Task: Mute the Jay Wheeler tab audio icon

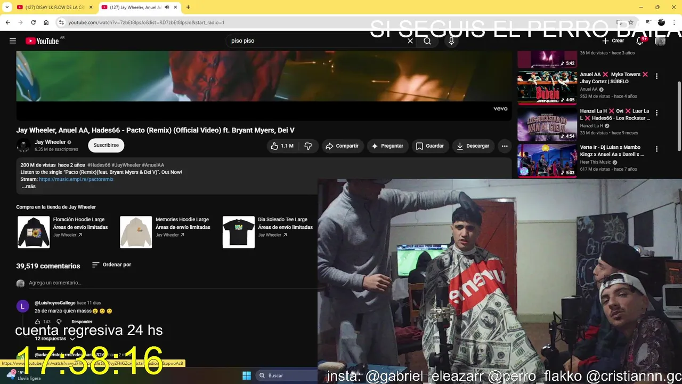Action: [167, 7]
